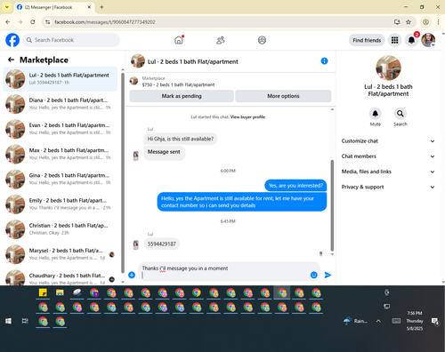Image resolution: width=445 pixels, height=352 pixels.
Task: Show hidden system tray icons
Action: coord(378,321)
